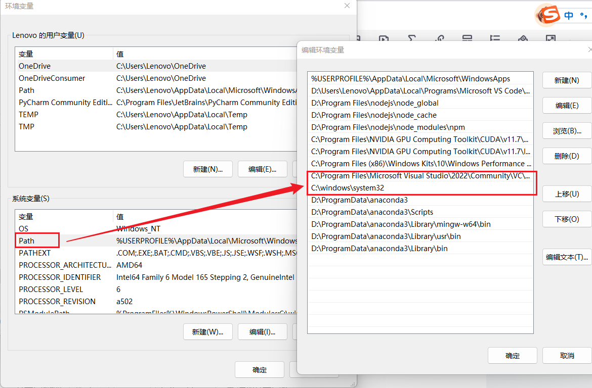Click 确定 in the 环境变量 dialog

pos(260,370)
